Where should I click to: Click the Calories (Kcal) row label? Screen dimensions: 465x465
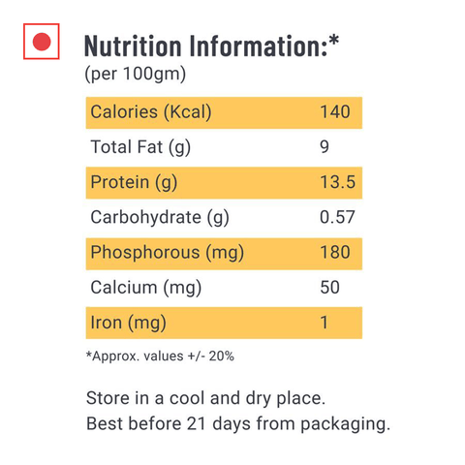151,112
